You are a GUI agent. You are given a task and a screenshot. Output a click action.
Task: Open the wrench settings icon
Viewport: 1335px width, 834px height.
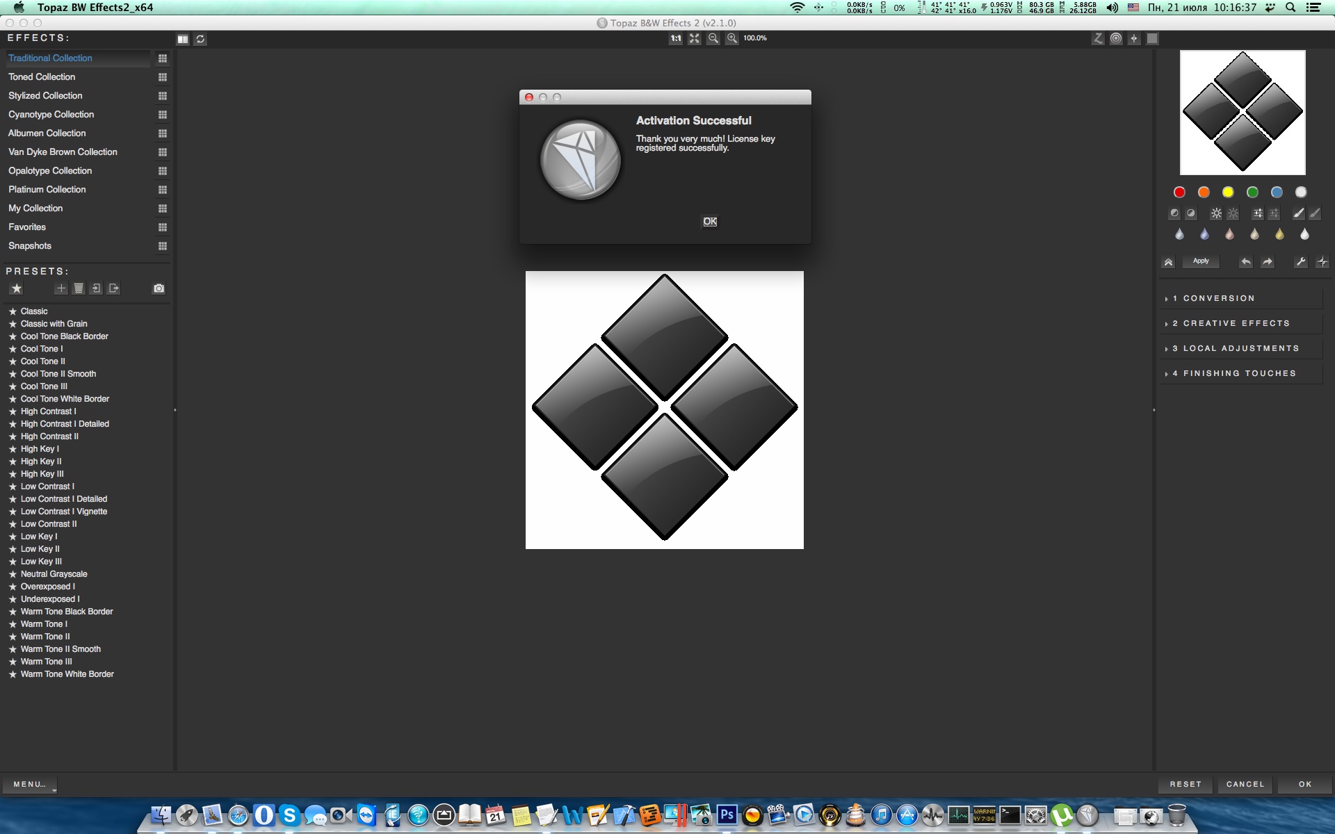[1300, 261]
